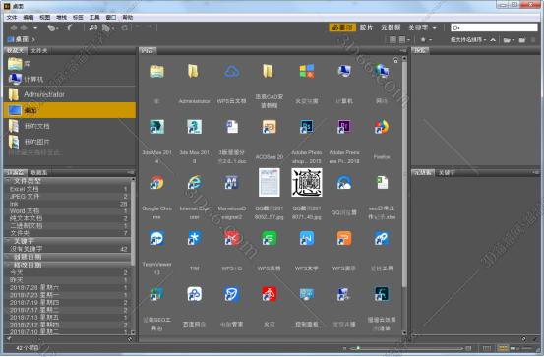Image resolution: width=544 pixels, height=357 pixels.
Task: Click the search input field
Action: point(494,28)
